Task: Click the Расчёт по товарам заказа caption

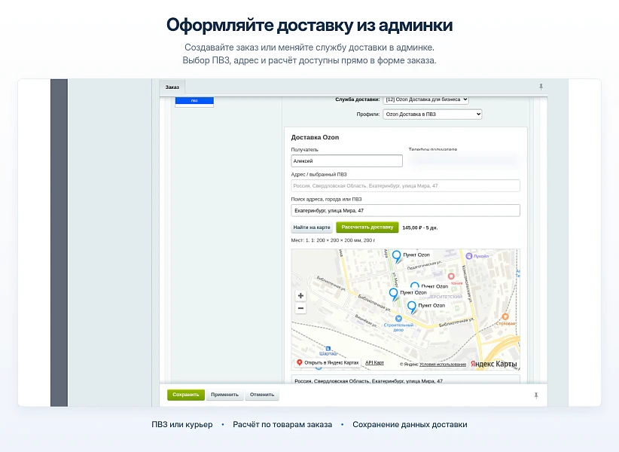Action: (x=282, y=425)
